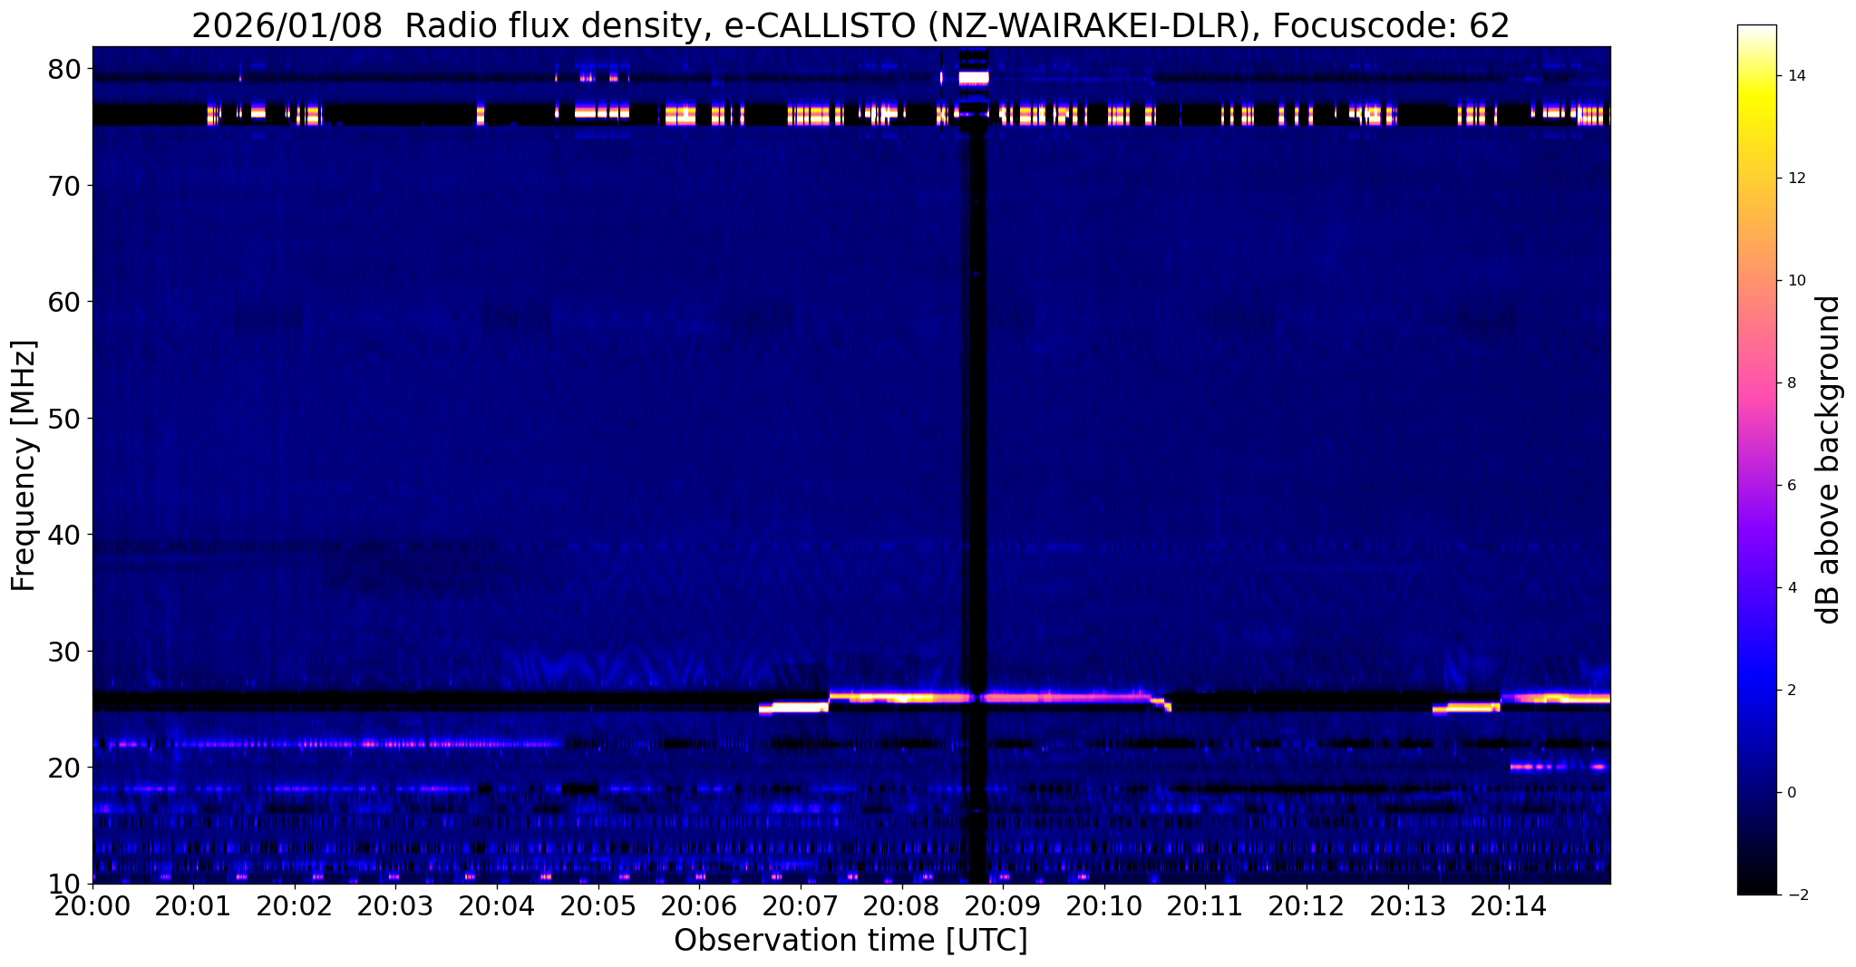Image resolution: width=1856 pixels, height=967 pixels.
Task: Click the plot title mentioning NZ-WAIRAKEI-DLR
Action: [850, 25]
